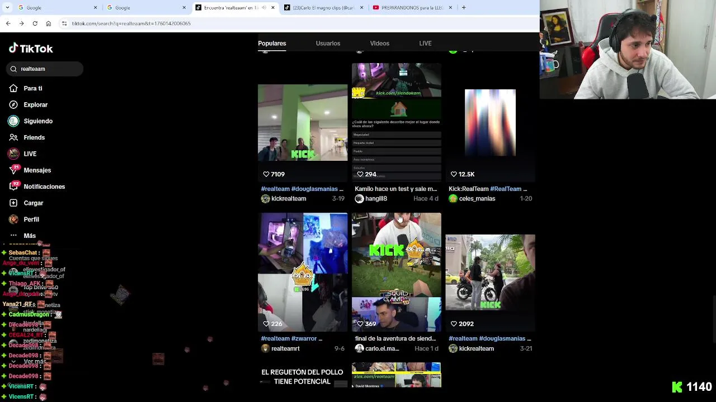Screen dimensions: 716x402
Task: Open the carlo.el.ma... profile link
Action: point(382,348)
